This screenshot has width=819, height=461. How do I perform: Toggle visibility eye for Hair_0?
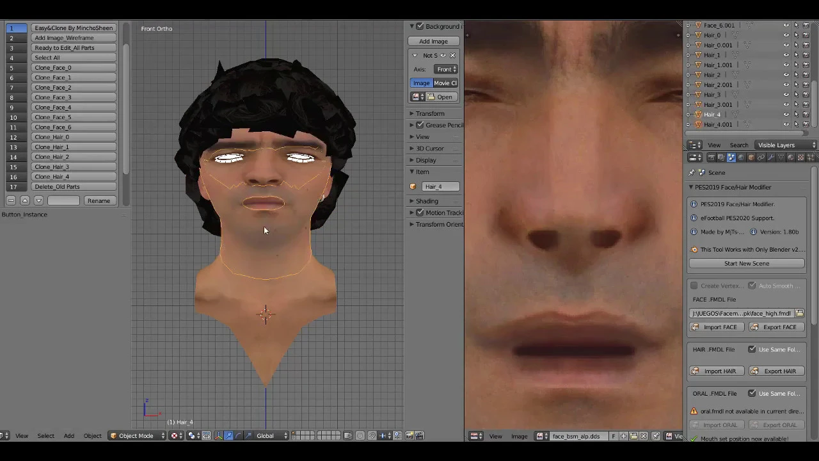pyautogui.click(x=786, y=35)
